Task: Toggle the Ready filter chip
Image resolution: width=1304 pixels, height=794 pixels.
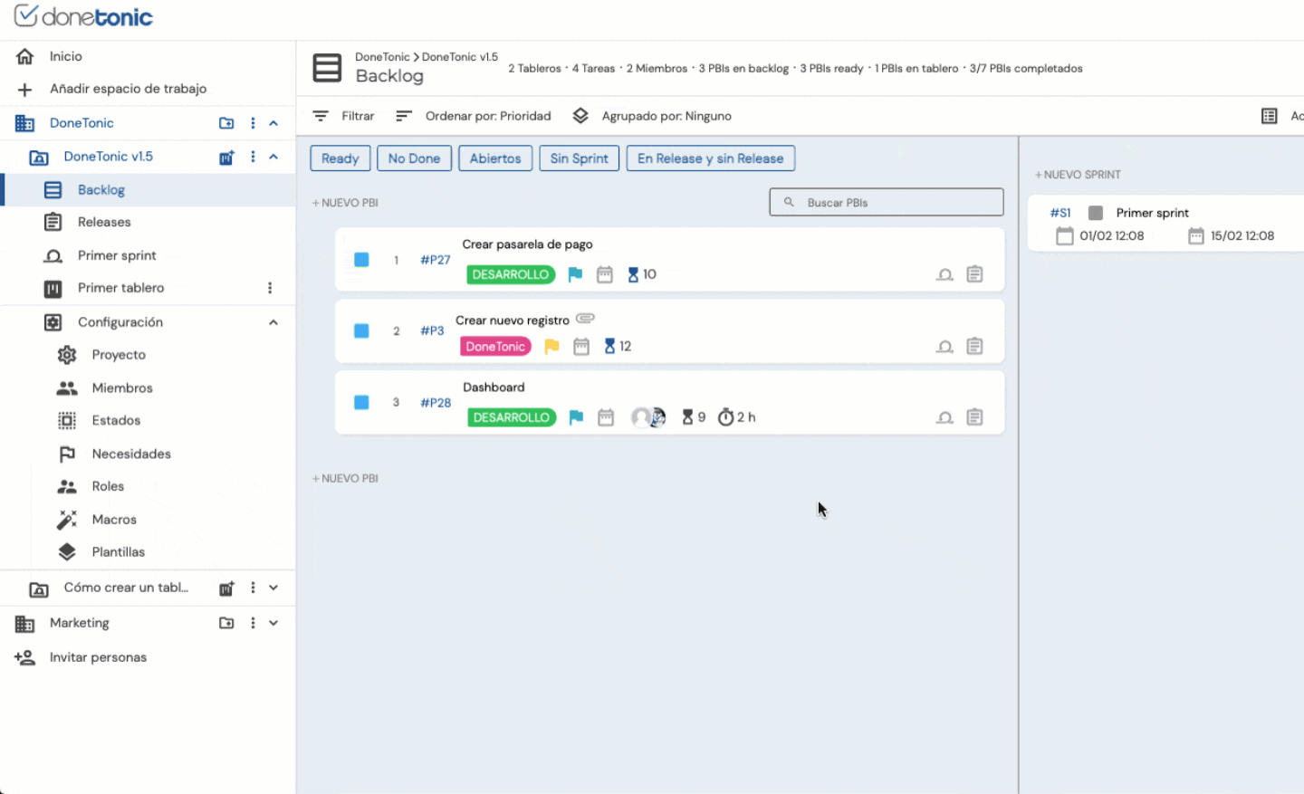Action: click(x=340, y=158)
